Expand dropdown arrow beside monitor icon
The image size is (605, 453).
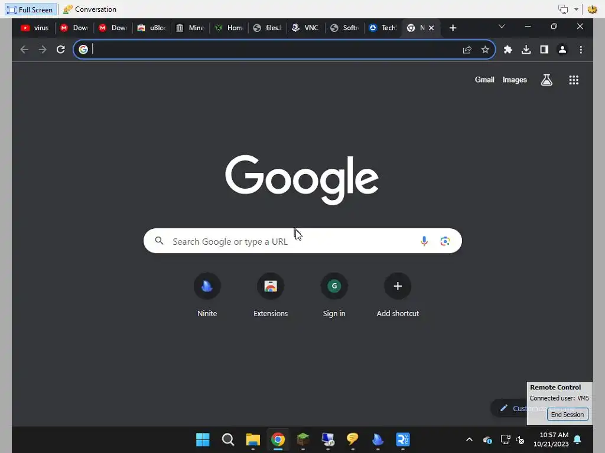pos(576,9)
